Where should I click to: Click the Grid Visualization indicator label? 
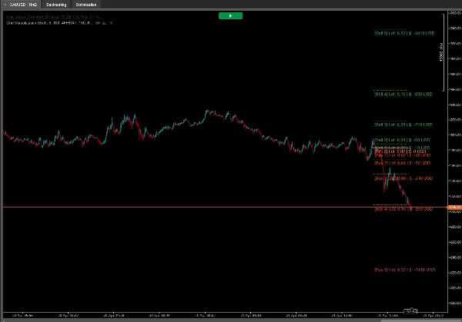(x=49, y=23)
